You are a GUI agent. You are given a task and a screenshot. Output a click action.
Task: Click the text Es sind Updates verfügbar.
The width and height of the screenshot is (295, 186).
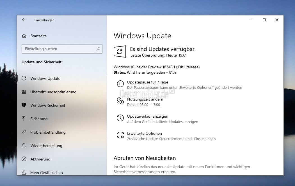pyautogui.click(x=163, y=49)
